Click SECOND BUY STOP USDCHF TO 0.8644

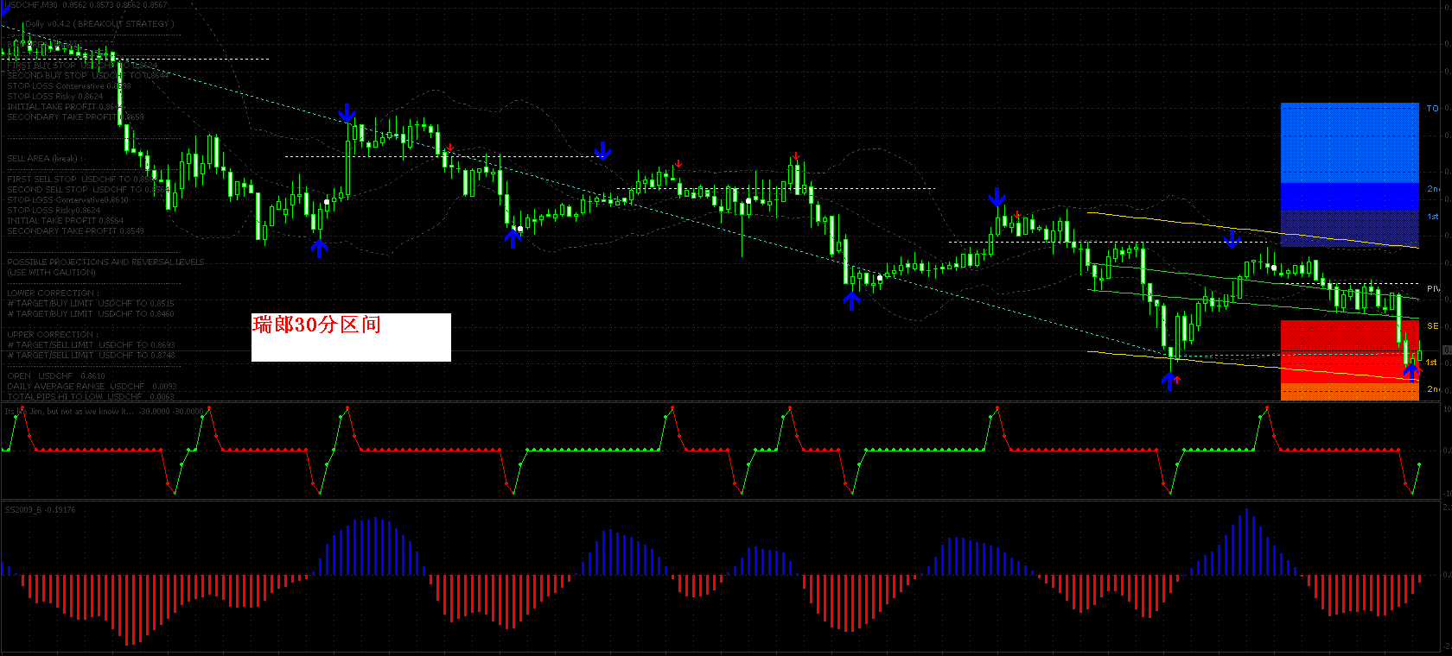(88, 76)
